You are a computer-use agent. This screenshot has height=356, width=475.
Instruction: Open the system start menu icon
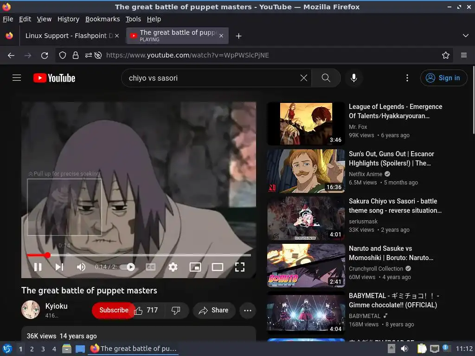pos(7,349)
